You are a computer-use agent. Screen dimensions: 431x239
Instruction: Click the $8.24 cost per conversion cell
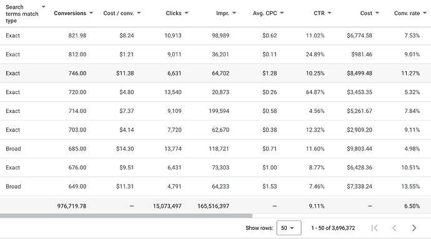(126, 36)
